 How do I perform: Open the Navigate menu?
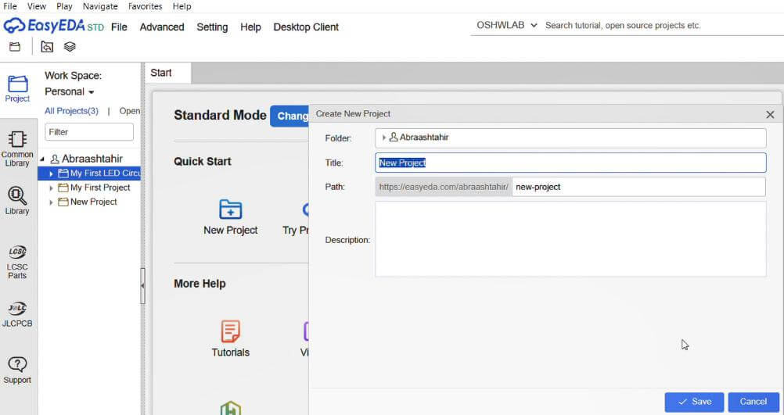(x=100, y=6)
